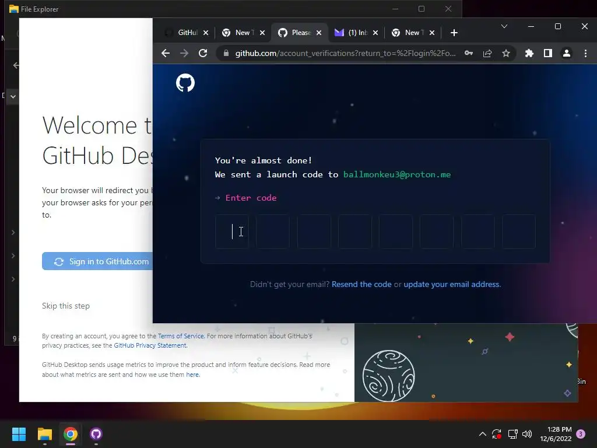Reload the GitHub verification page
Screen dimensions: 597x448
(x=203, y=53)
